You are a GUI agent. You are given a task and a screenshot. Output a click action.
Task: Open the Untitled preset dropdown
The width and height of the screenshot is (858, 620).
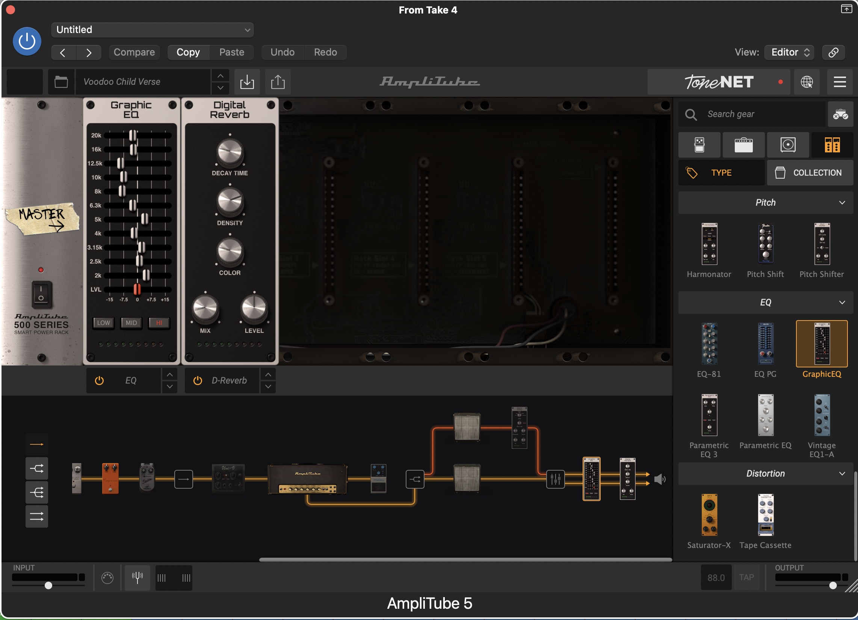click(x=152, y=30)
